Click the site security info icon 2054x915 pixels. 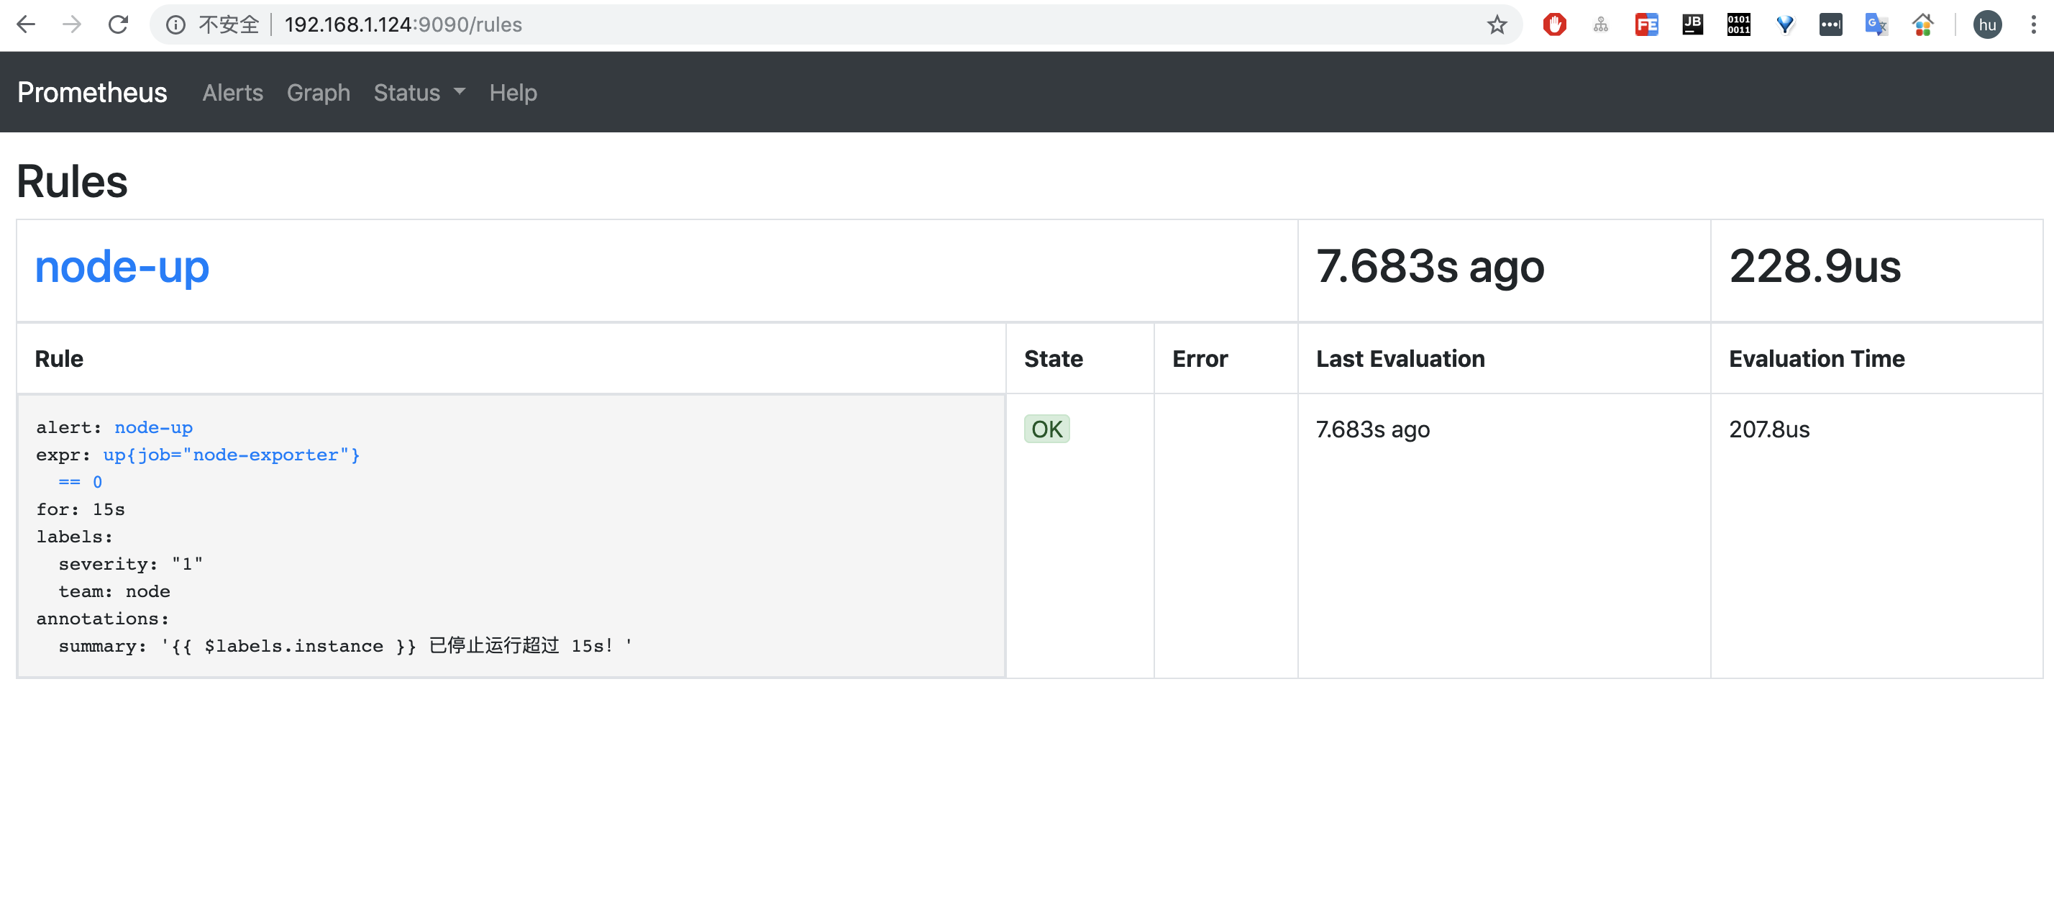point(175,24)
